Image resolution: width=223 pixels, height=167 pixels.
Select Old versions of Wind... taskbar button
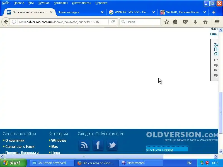pyautogui.click(x=96, y=163)
